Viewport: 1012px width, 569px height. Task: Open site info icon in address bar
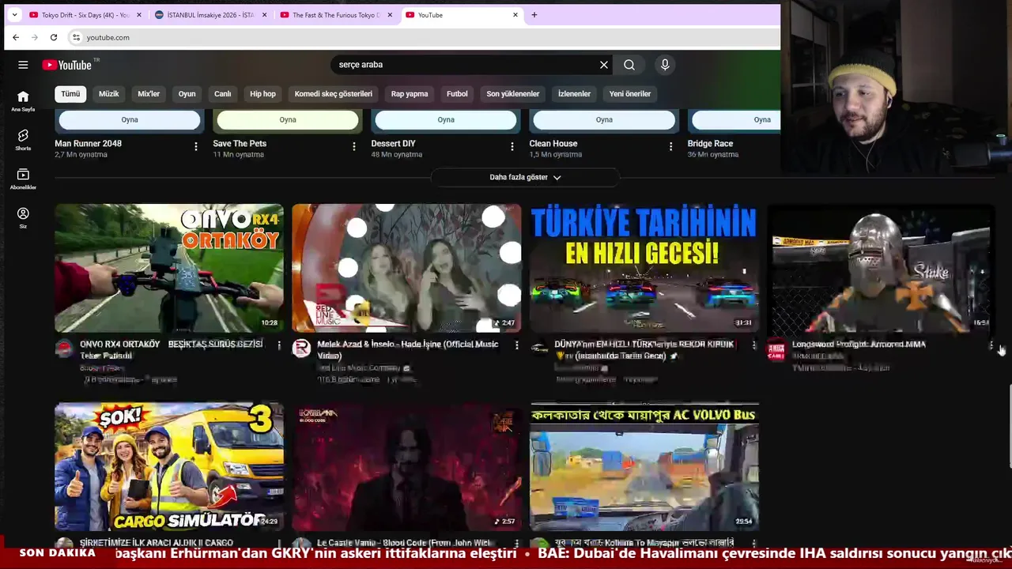click(76, 37)
